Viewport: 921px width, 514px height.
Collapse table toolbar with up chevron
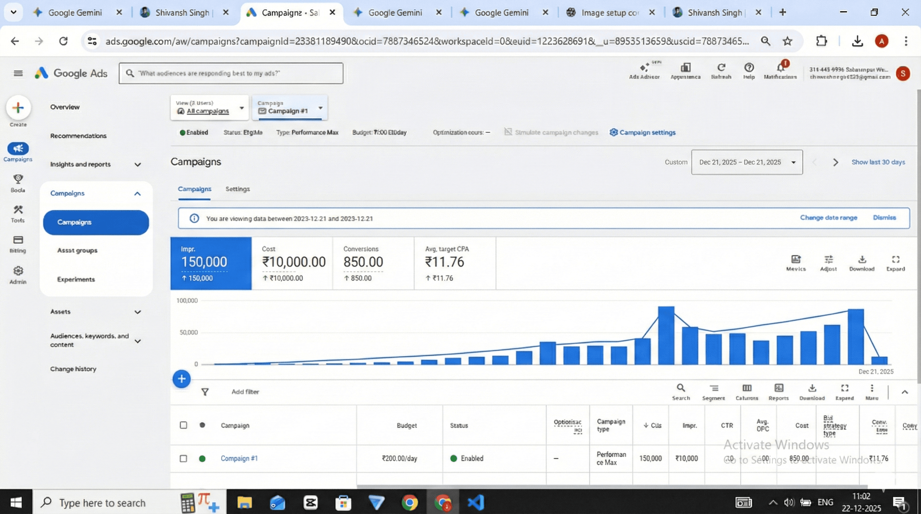click(905, 392)
